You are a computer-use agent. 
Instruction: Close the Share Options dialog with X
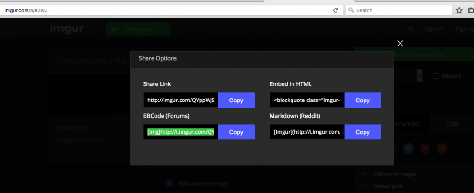[x=400, y=43]
